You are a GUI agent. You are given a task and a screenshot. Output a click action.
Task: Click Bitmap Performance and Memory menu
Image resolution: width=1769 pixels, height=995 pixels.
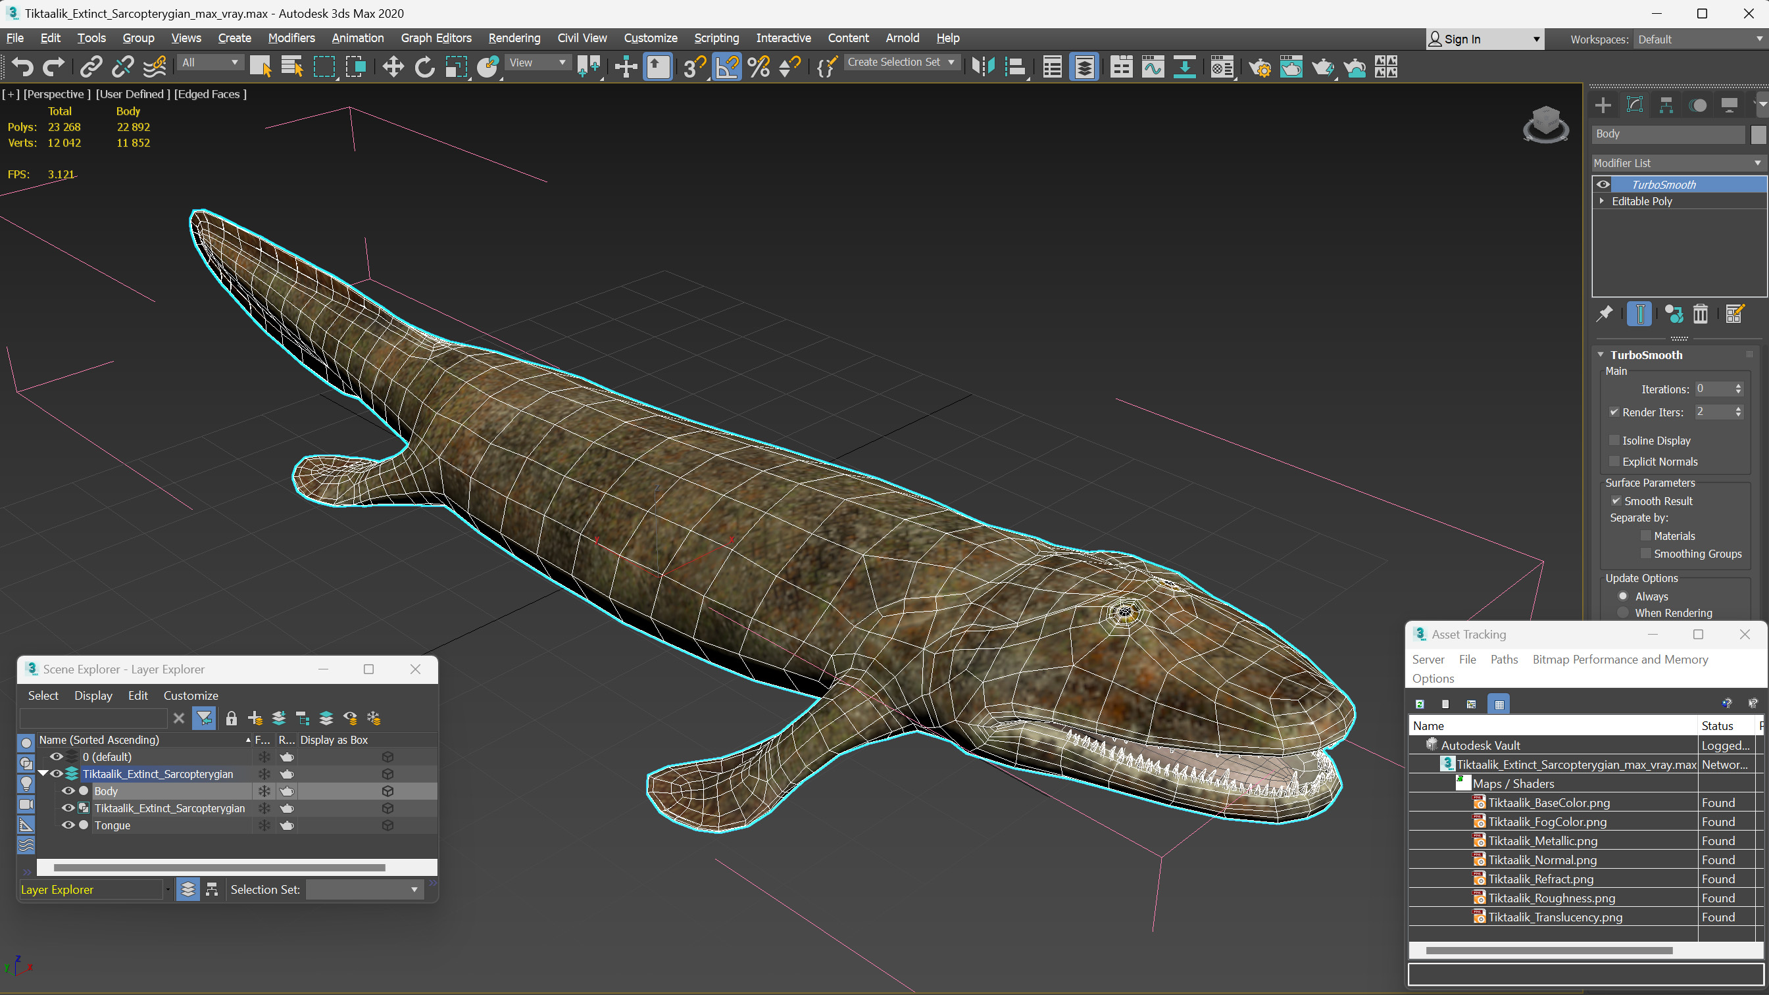1620,659
